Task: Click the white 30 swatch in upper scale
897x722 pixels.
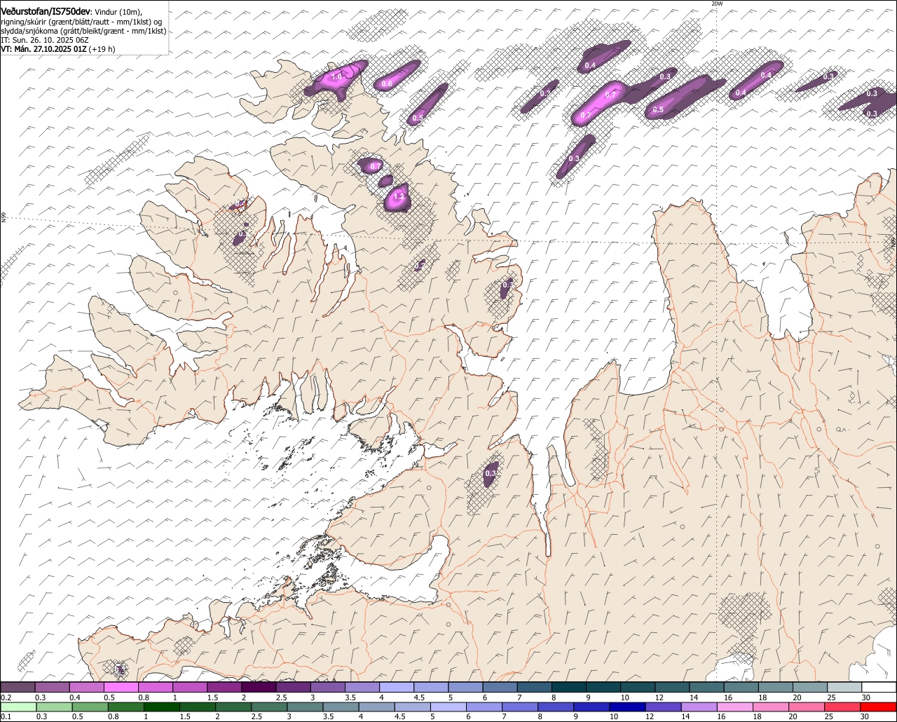Action: pos(879,687)
